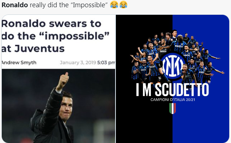Click the 5:03 pm timestamp

click(x=106, y=62)
